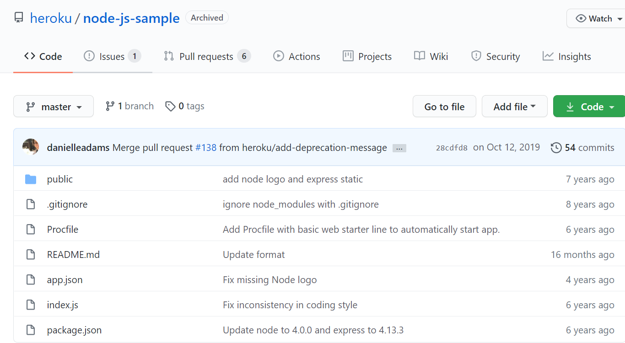Open commit 'Update format'
The image size is (625, 343).
254,255
